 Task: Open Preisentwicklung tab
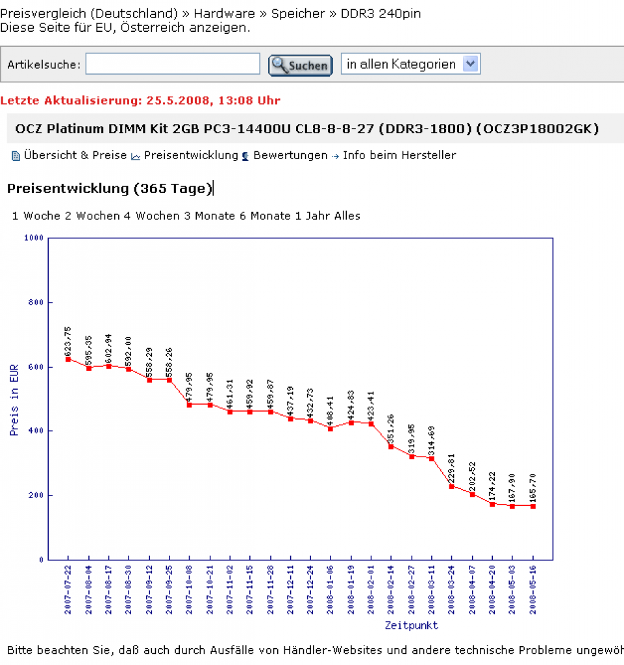point(191,155)
